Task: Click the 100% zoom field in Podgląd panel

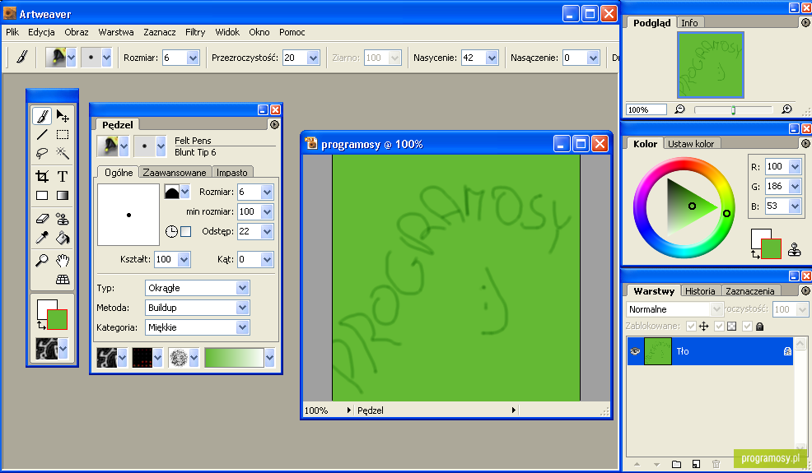Action: pyautogui.click(x=646, y=109)
